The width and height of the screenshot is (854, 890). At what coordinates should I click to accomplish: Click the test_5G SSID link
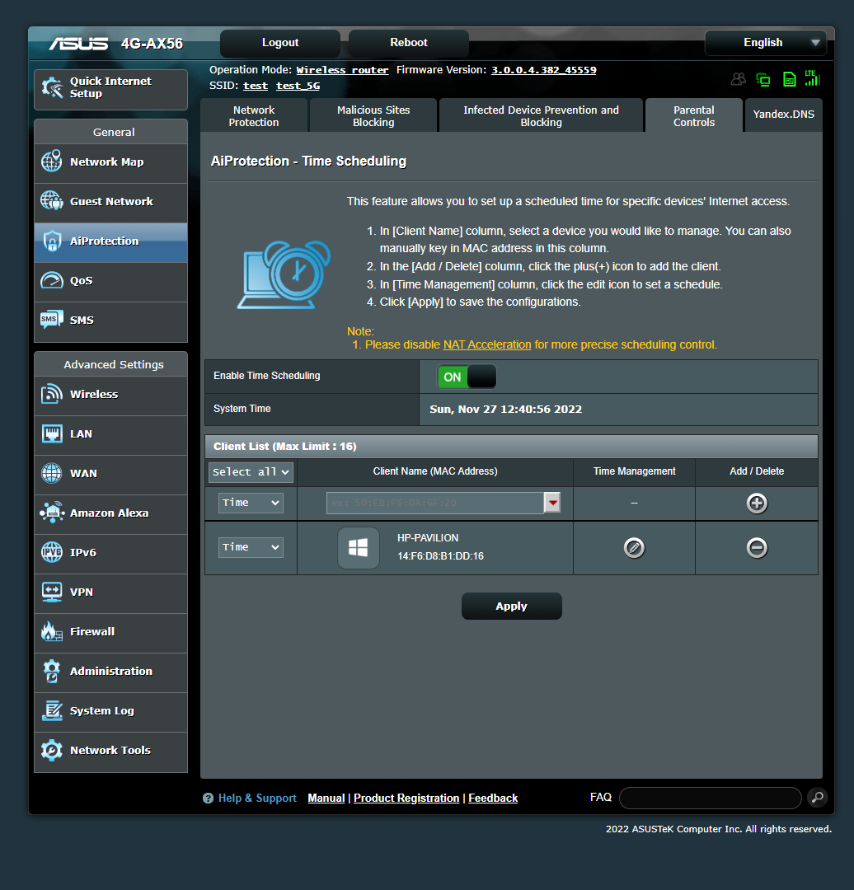click(x=298, y=86)
